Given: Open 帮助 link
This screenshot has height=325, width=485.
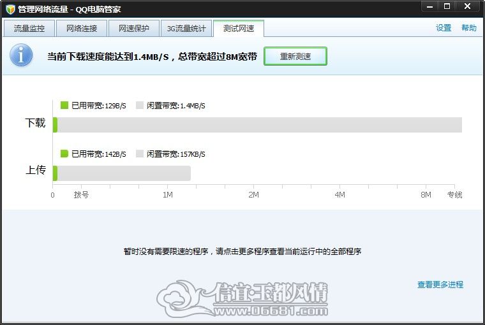Looking at the screenshot, I should (469, 28).
